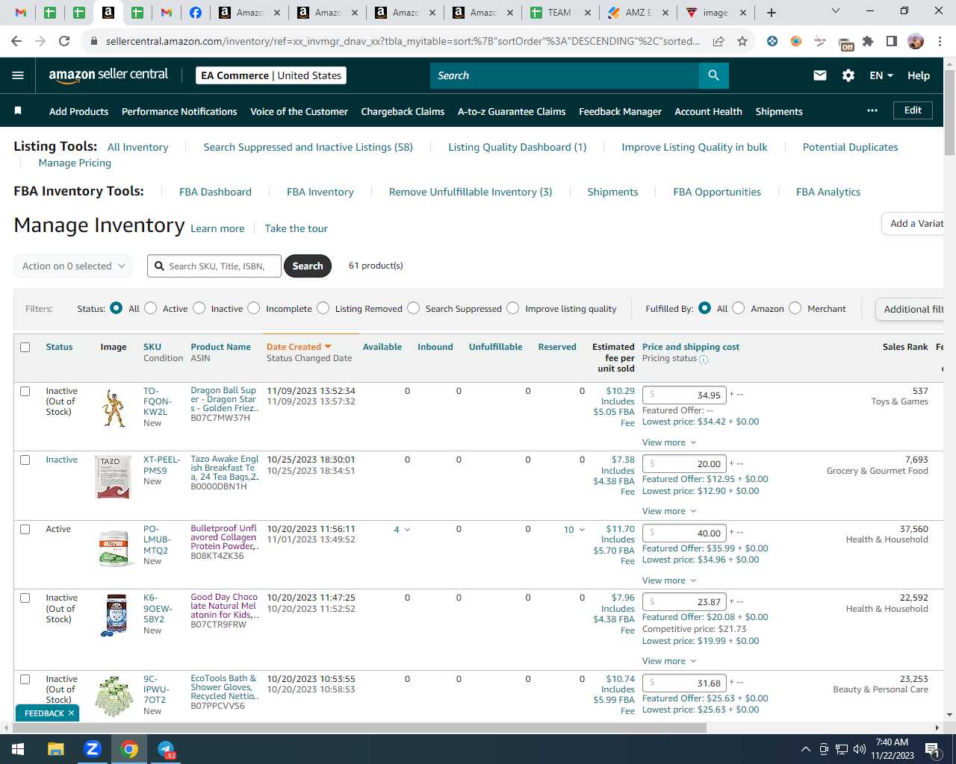Viewport: 956px width, 764px height.
Task: Click the volume icon in system tray
Action: 859,749
